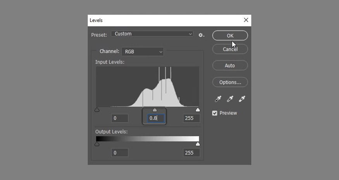Click the output white slider handle

198,144
